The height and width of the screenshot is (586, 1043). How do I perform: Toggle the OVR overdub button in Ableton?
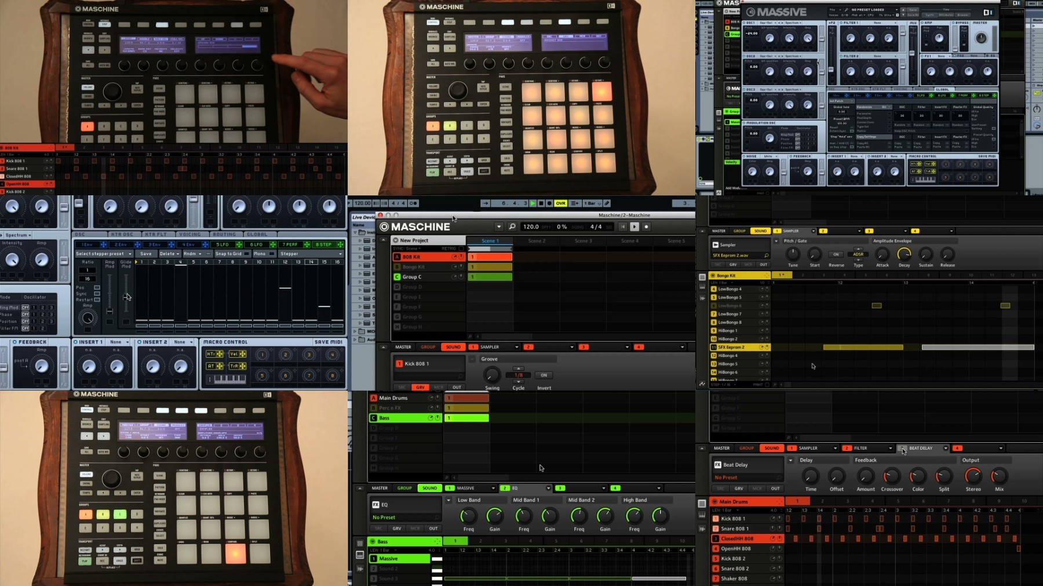click(x=560, y=203)
